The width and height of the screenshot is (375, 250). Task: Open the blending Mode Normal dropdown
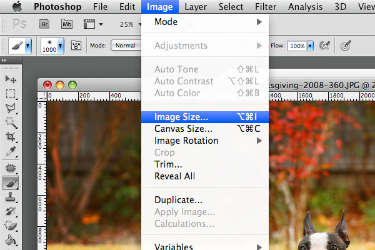[126, 45]
